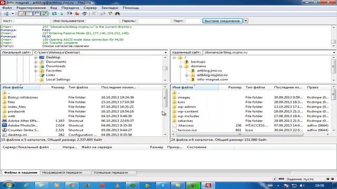Expand the Desktop tree node
337x189 pixels.
tap(36, 57)
